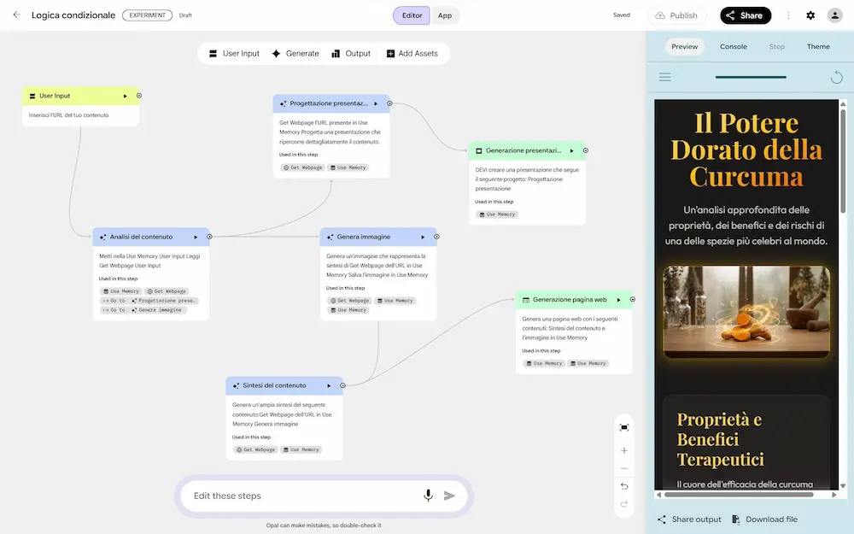
Task: Click the turmeric image in preview
Action: point(746,312)
